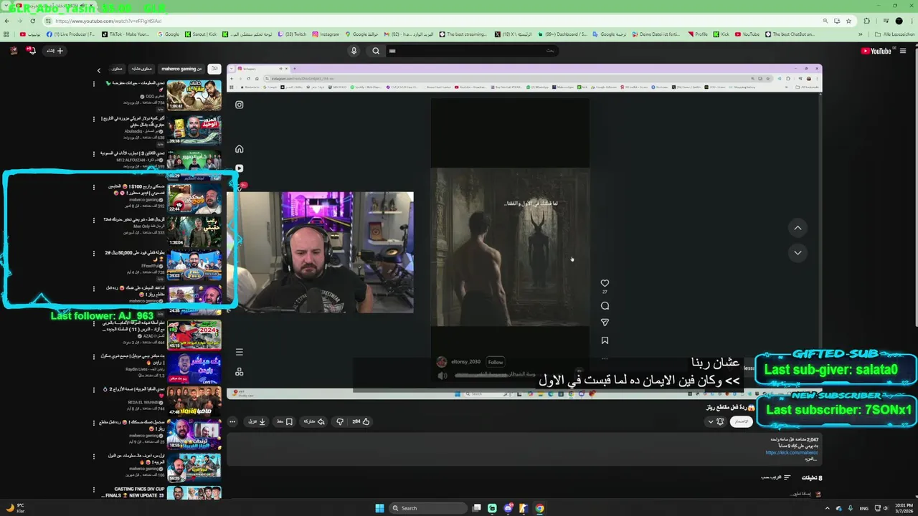Open the kick.com/maherco link in description
The height and width of the screenshot is (516, 918).
tap(791, 452)
